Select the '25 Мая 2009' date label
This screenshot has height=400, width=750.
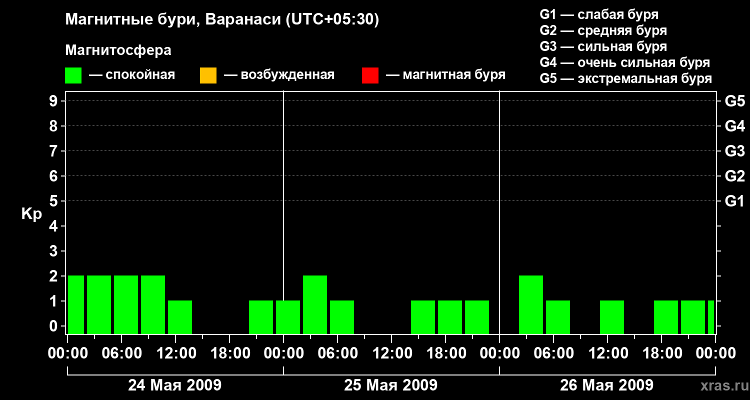point(390,385)
